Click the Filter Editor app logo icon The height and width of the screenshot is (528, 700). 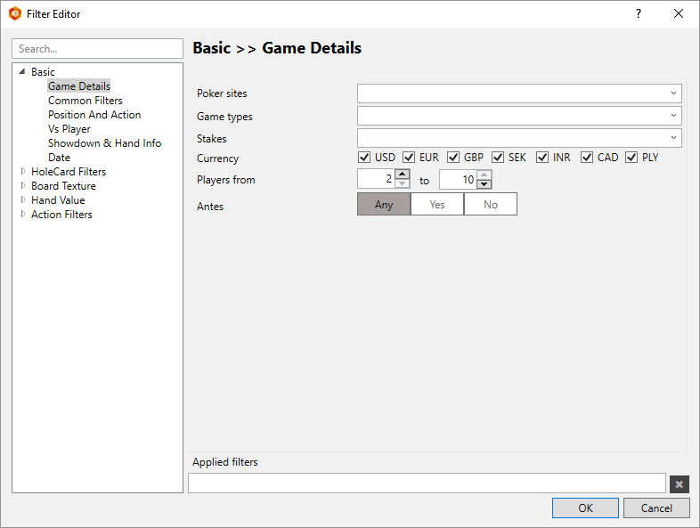click(x=15, y=14)
